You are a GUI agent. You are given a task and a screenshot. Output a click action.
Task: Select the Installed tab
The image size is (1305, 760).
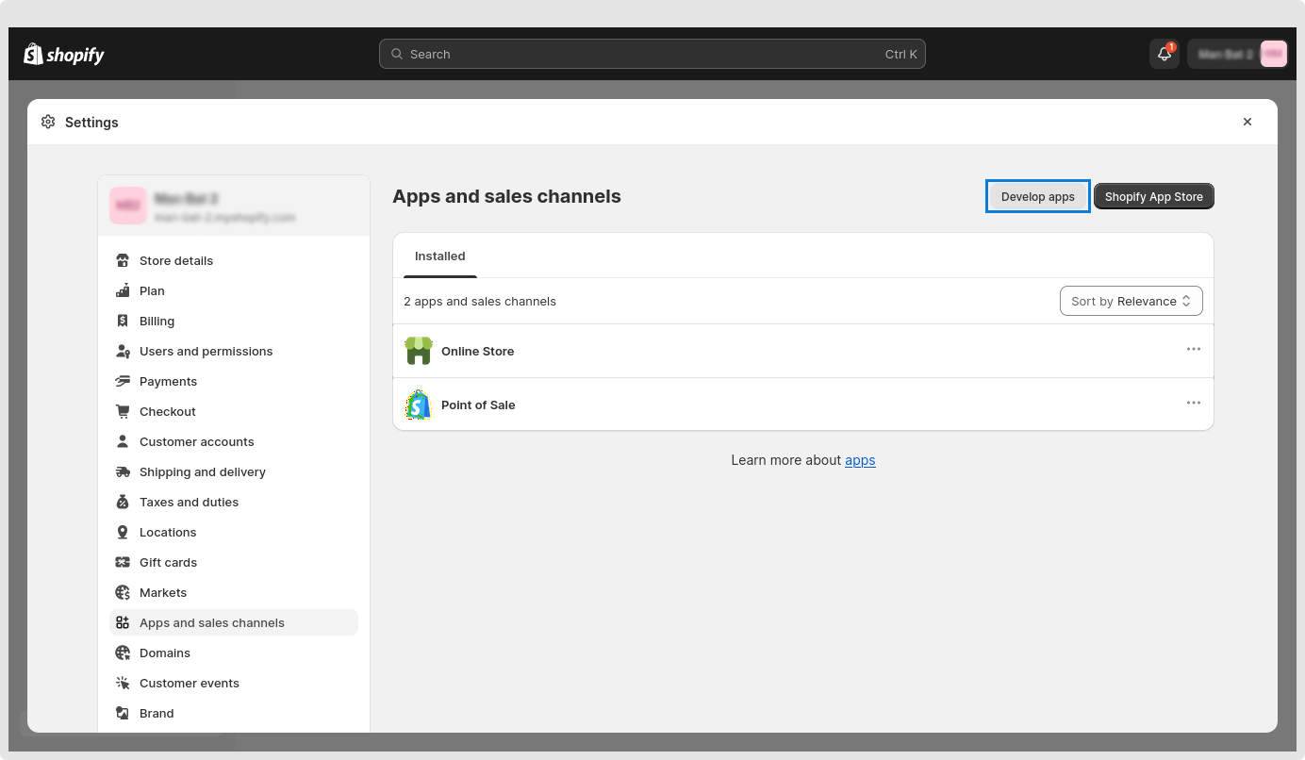(440, 256)
